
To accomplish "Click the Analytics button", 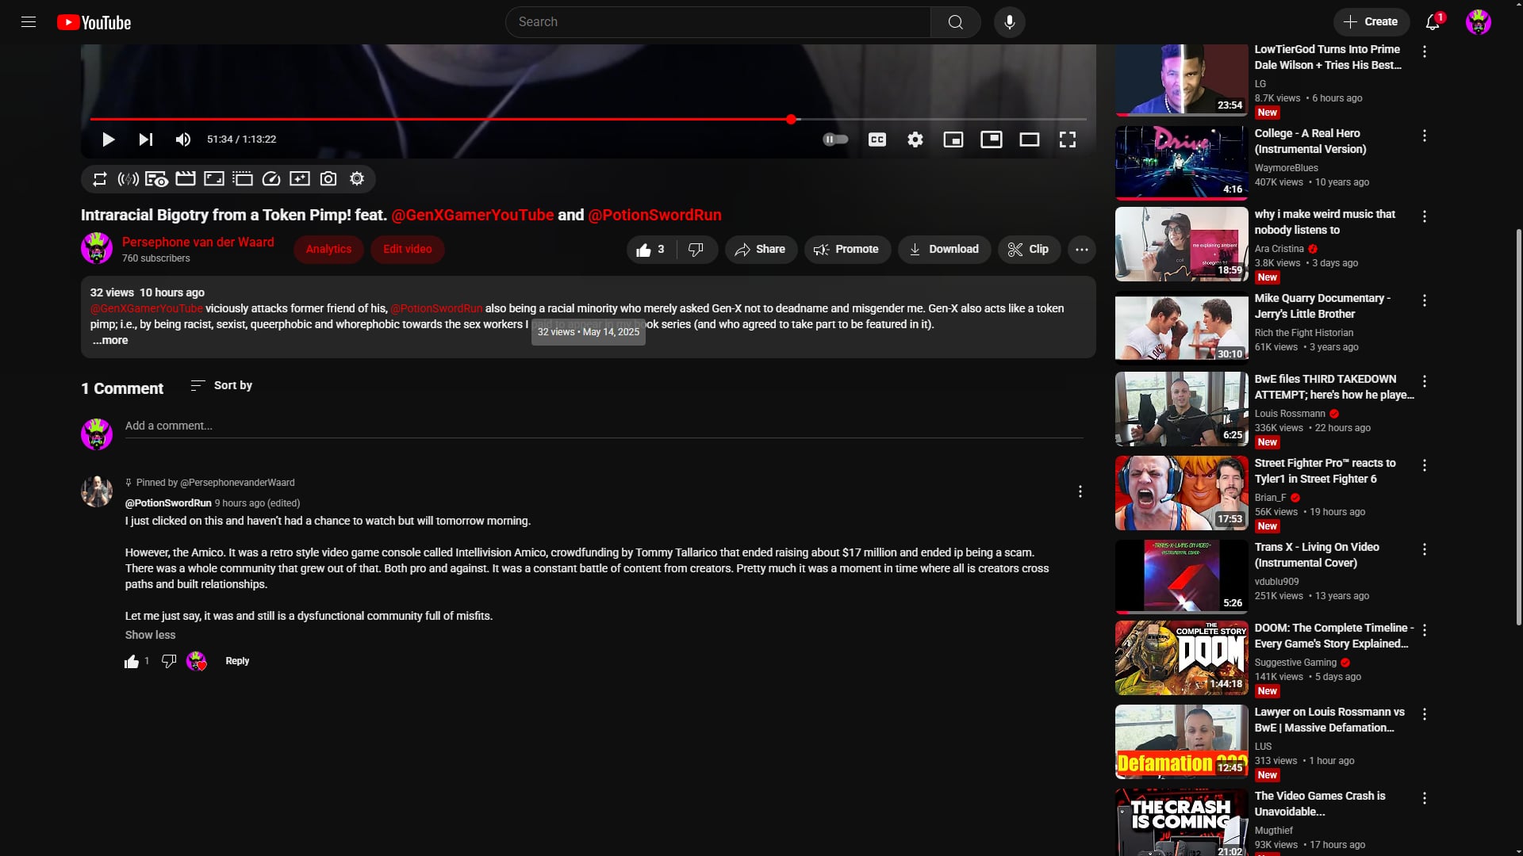I will click(328, 250).
